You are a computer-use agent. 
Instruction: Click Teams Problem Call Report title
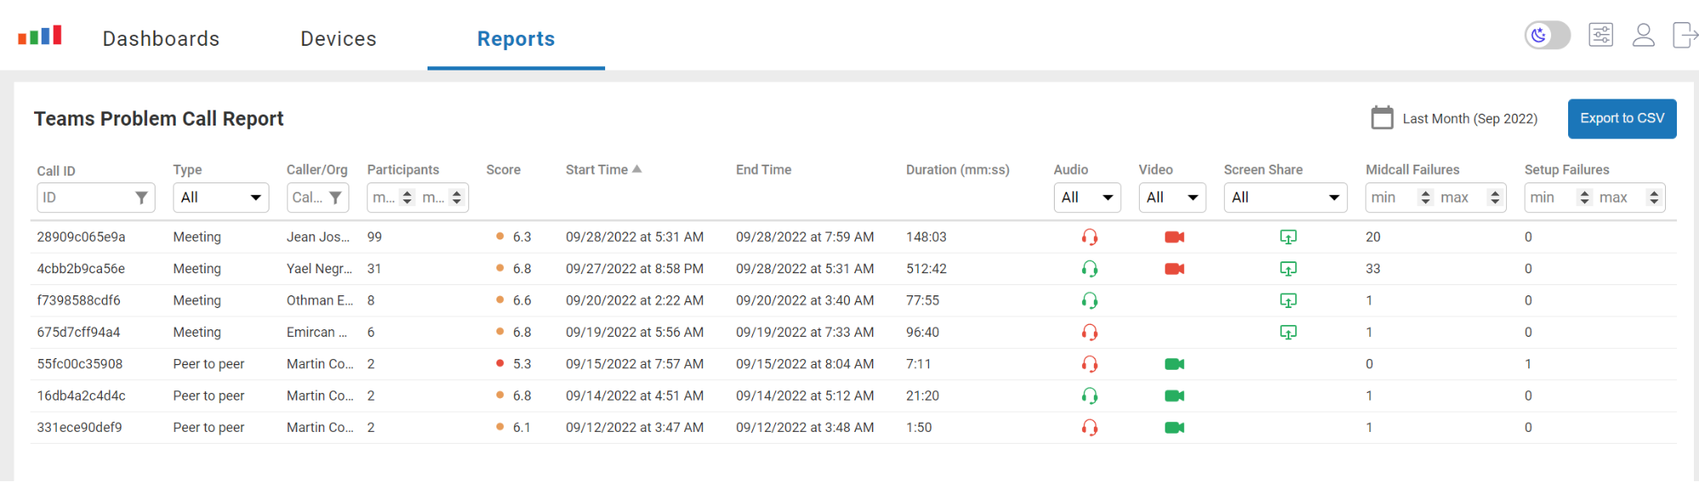pos(159,119)
